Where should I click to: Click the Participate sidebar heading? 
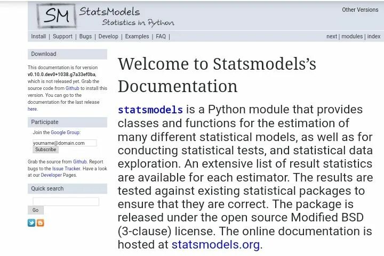coord(67,122)
